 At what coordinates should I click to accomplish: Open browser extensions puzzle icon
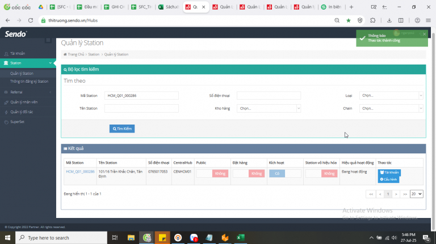[x=373, y=20]
